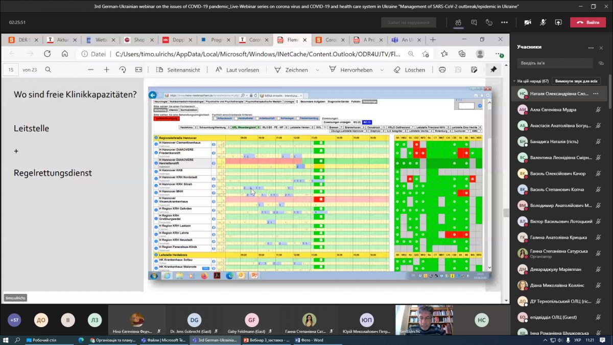This screenshot has height=345, width=613.
Task: Open the meeting chat panel icon
Action: pyautogui.click(x=474, y=22)
